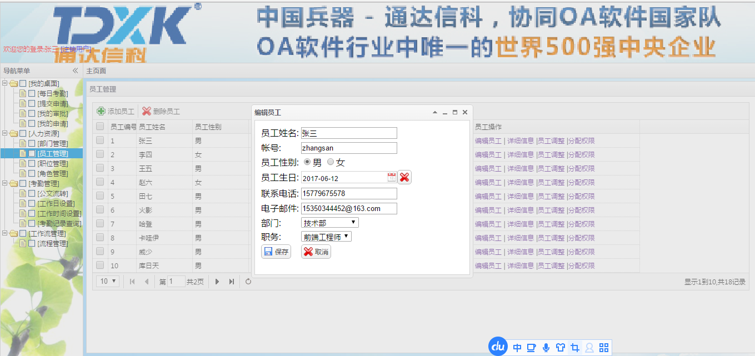Check the row checkbox for employee 张三
Screen dimensions: 755x356
100,141
